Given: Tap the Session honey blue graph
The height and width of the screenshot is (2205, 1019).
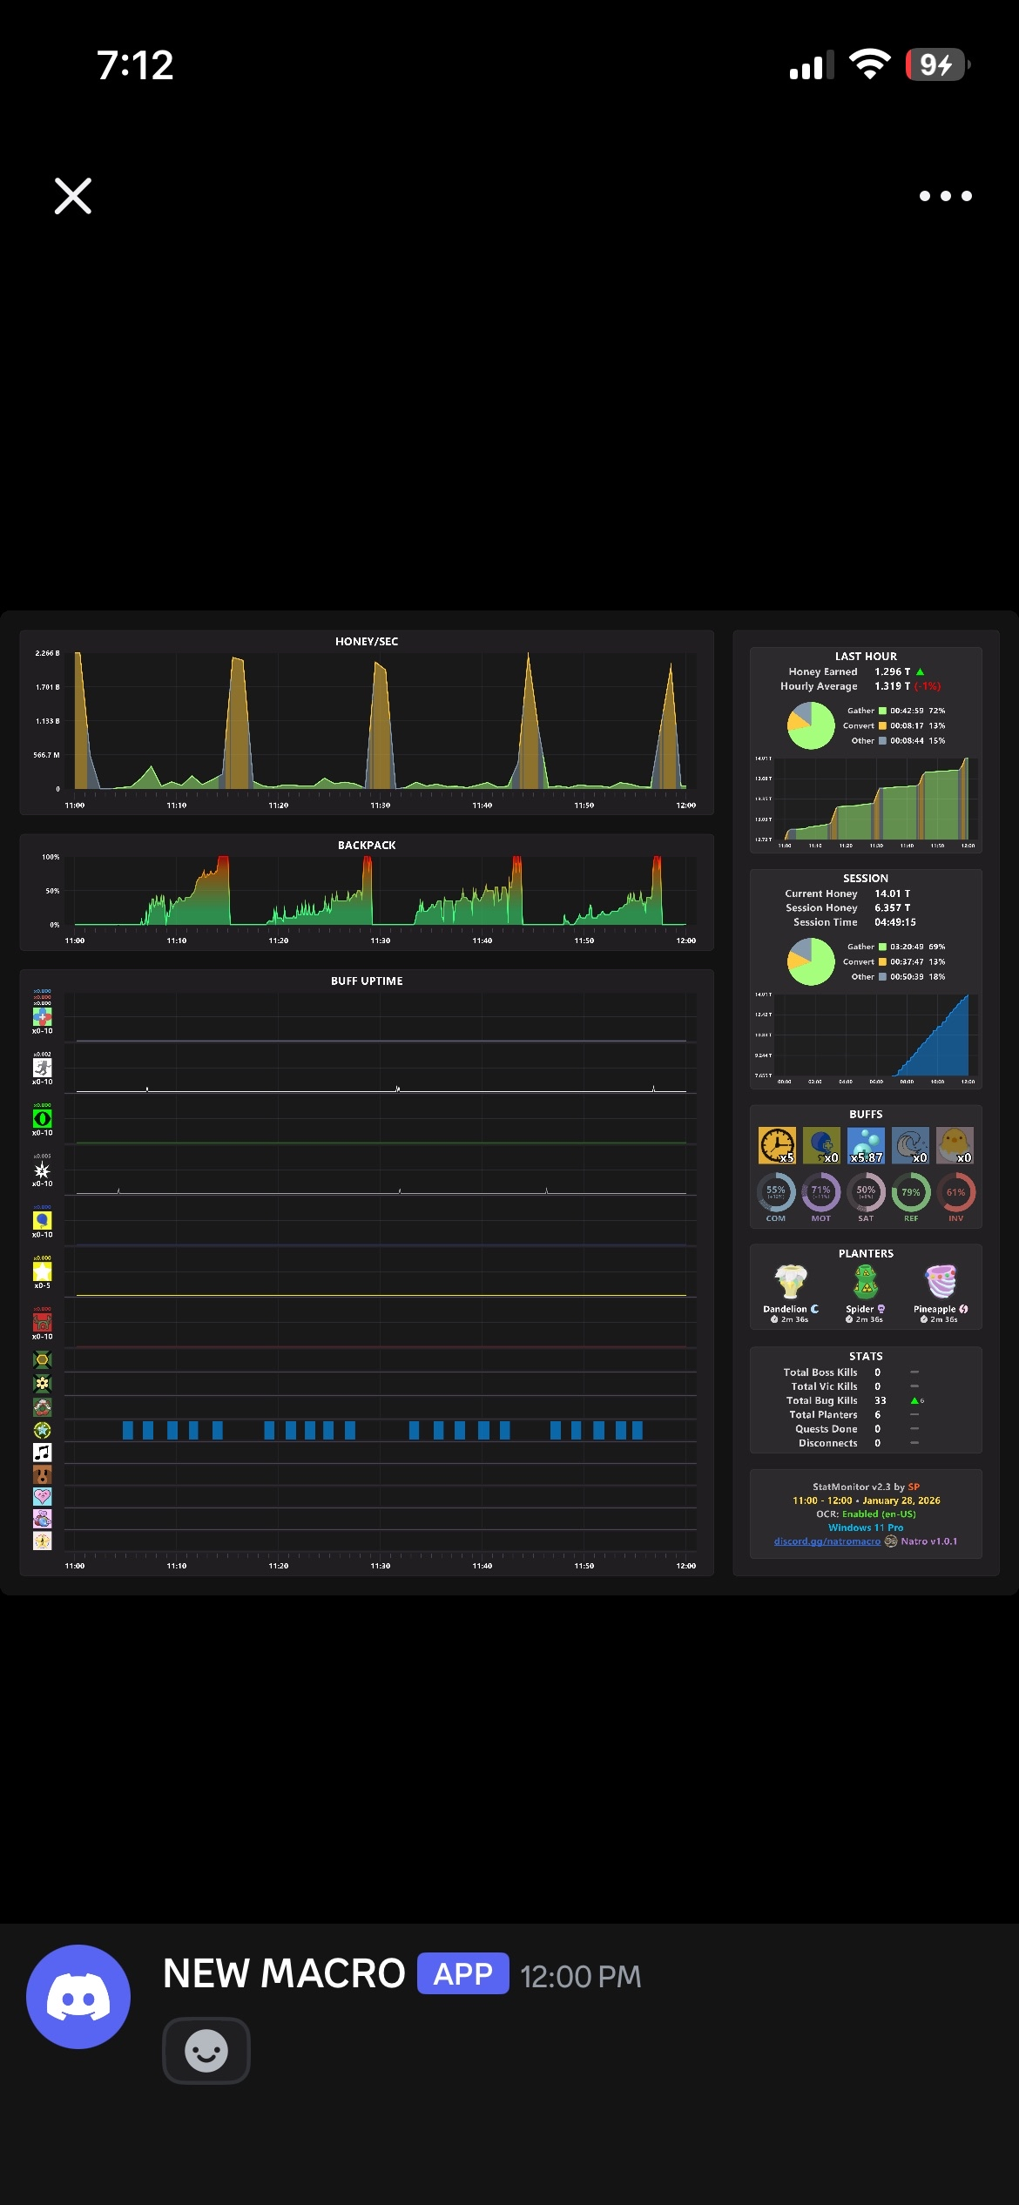Looking at the screenshot, I should (875, 1035).
